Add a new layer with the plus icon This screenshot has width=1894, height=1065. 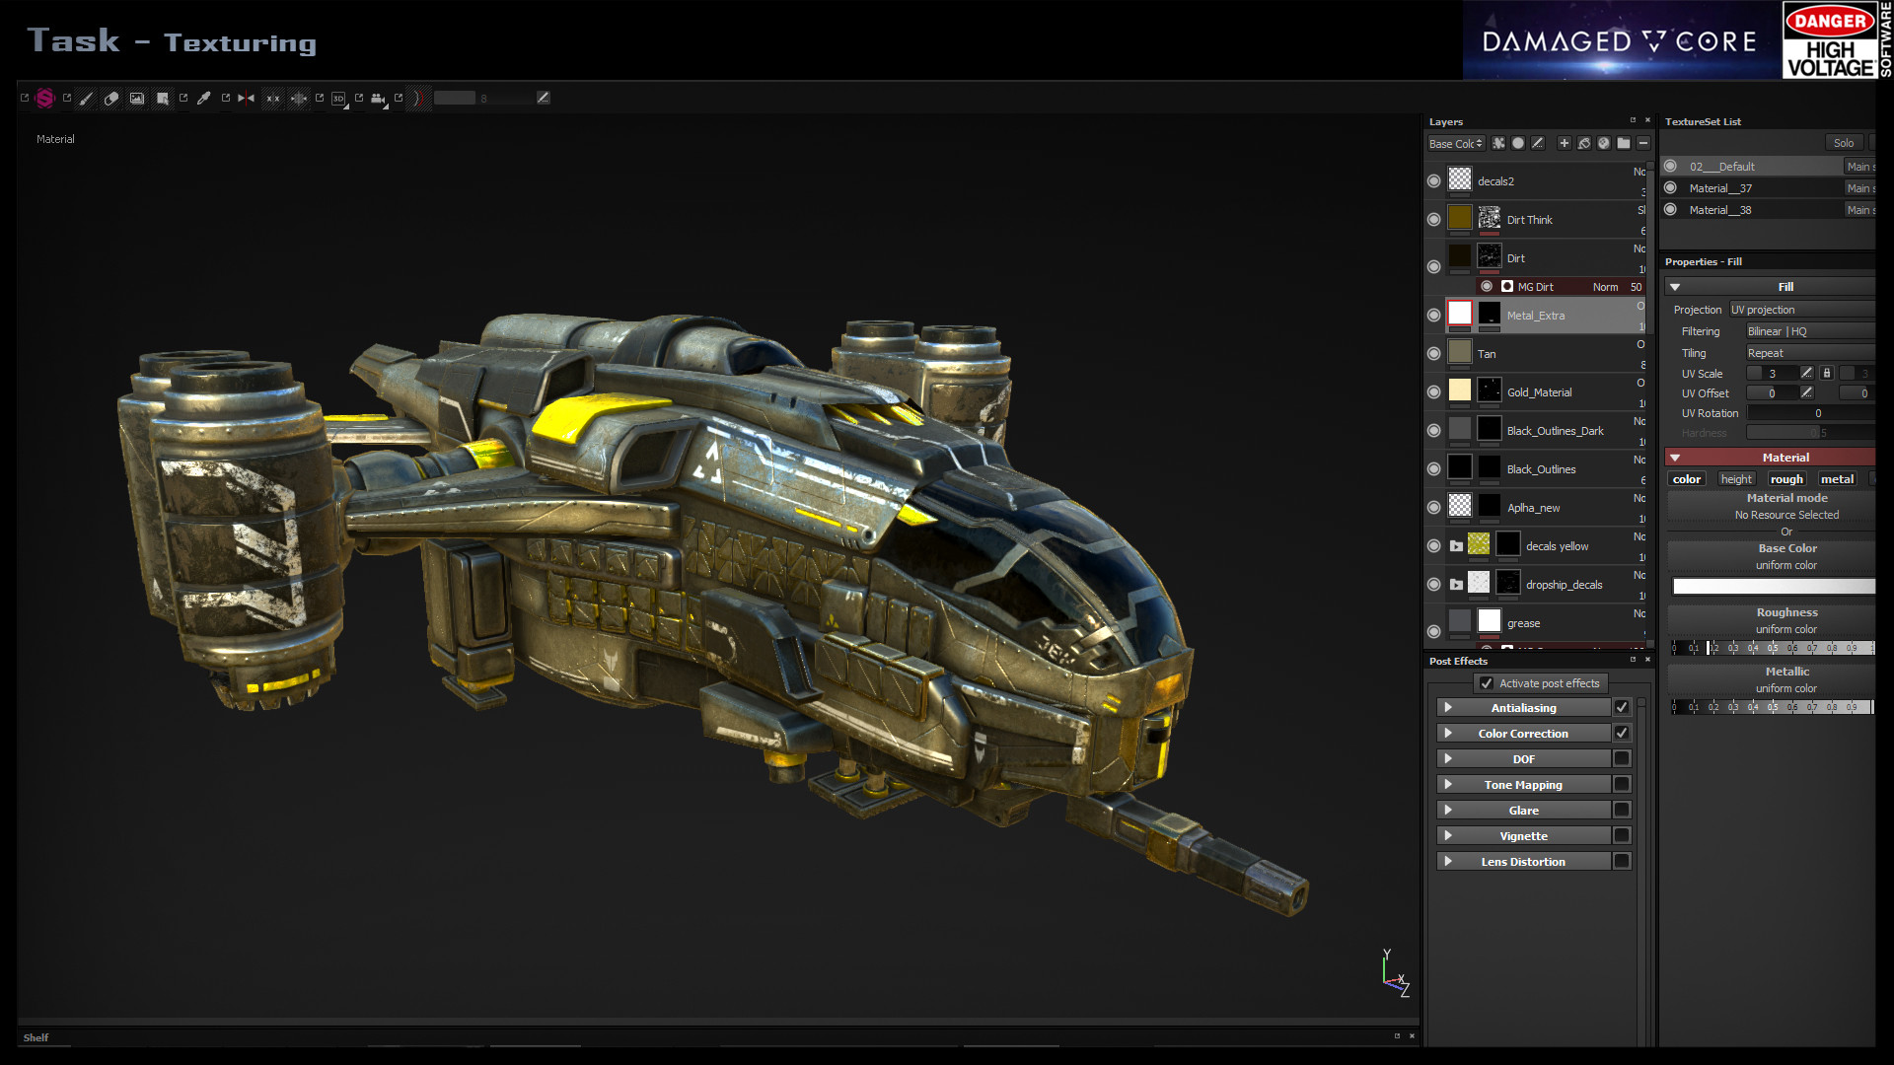1564,143
